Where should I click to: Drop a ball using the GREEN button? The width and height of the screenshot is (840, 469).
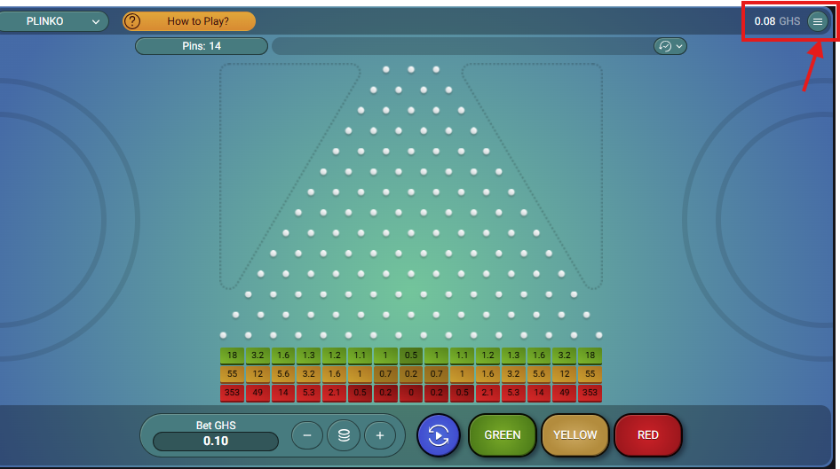502,435
